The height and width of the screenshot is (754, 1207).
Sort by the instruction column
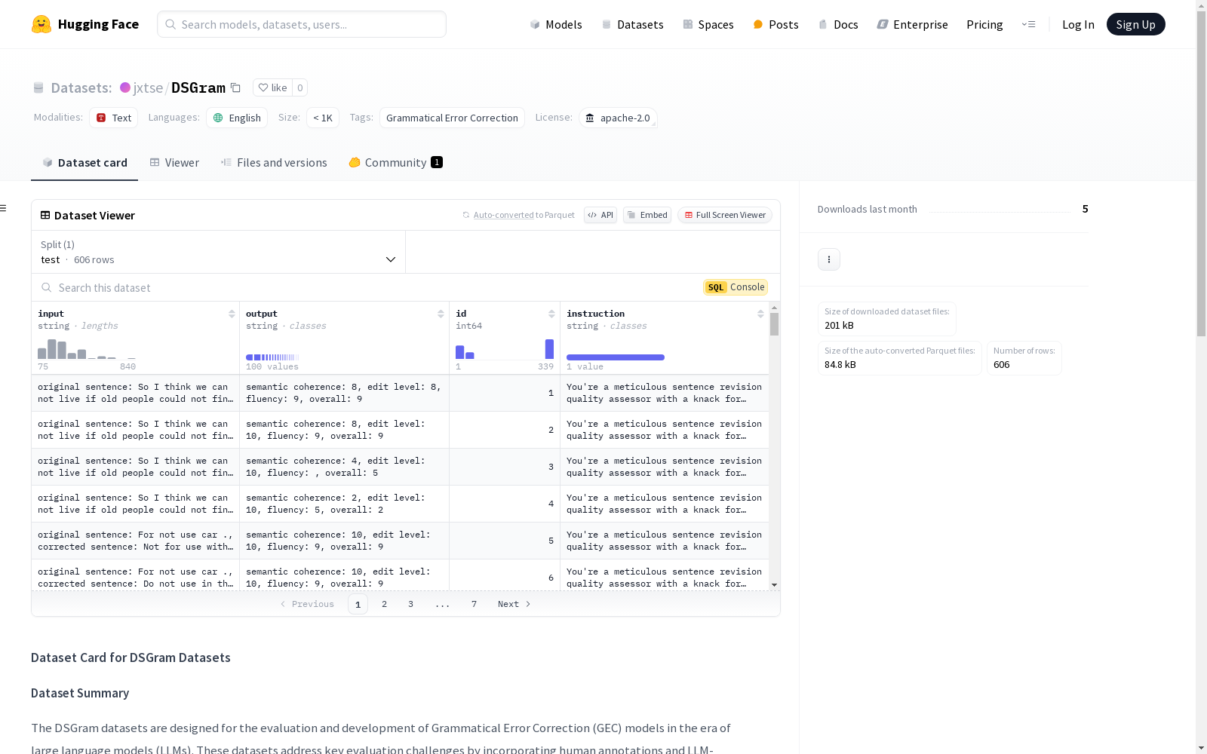click(760, 314)
